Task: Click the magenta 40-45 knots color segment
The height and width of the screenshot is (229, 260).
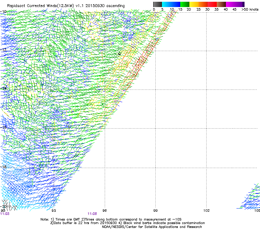Action: [x=230, y=4]
